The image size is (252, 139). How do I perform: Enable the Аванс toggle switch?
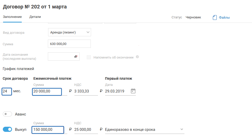[7, 114]
